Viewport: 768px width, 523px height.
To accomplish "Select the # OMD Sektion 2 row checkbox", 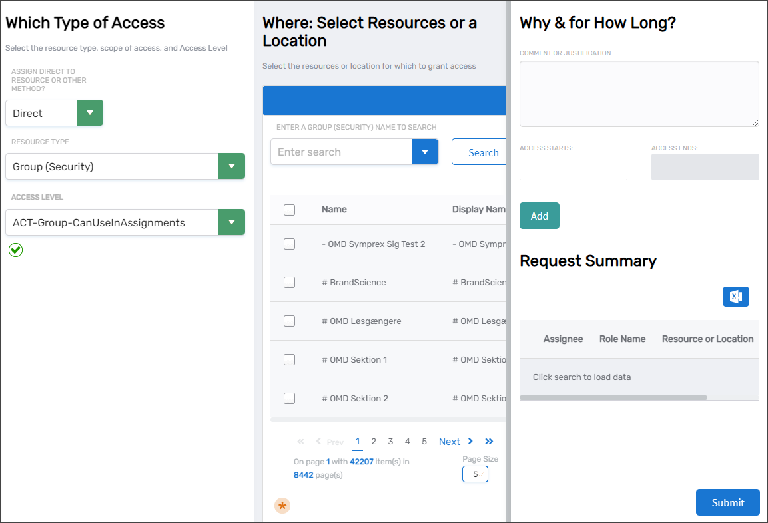I will pos(289,398).
